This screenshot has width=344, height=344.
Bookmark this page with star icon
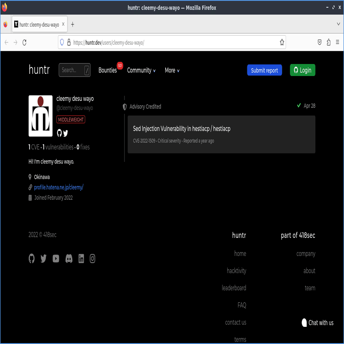coord(282,42)
